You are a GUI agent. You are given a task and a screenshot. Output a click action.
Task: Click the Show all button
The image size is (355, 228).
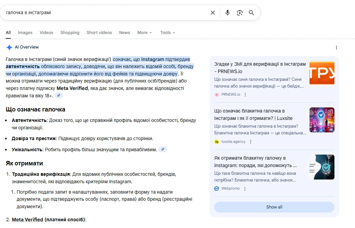coord(274,207)
